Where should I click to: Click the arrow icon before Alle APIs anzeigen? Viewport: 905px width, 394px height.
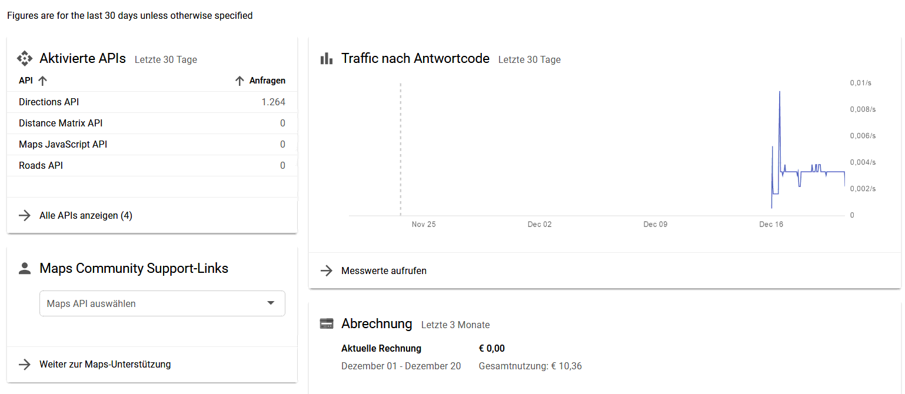coord(25,215)
